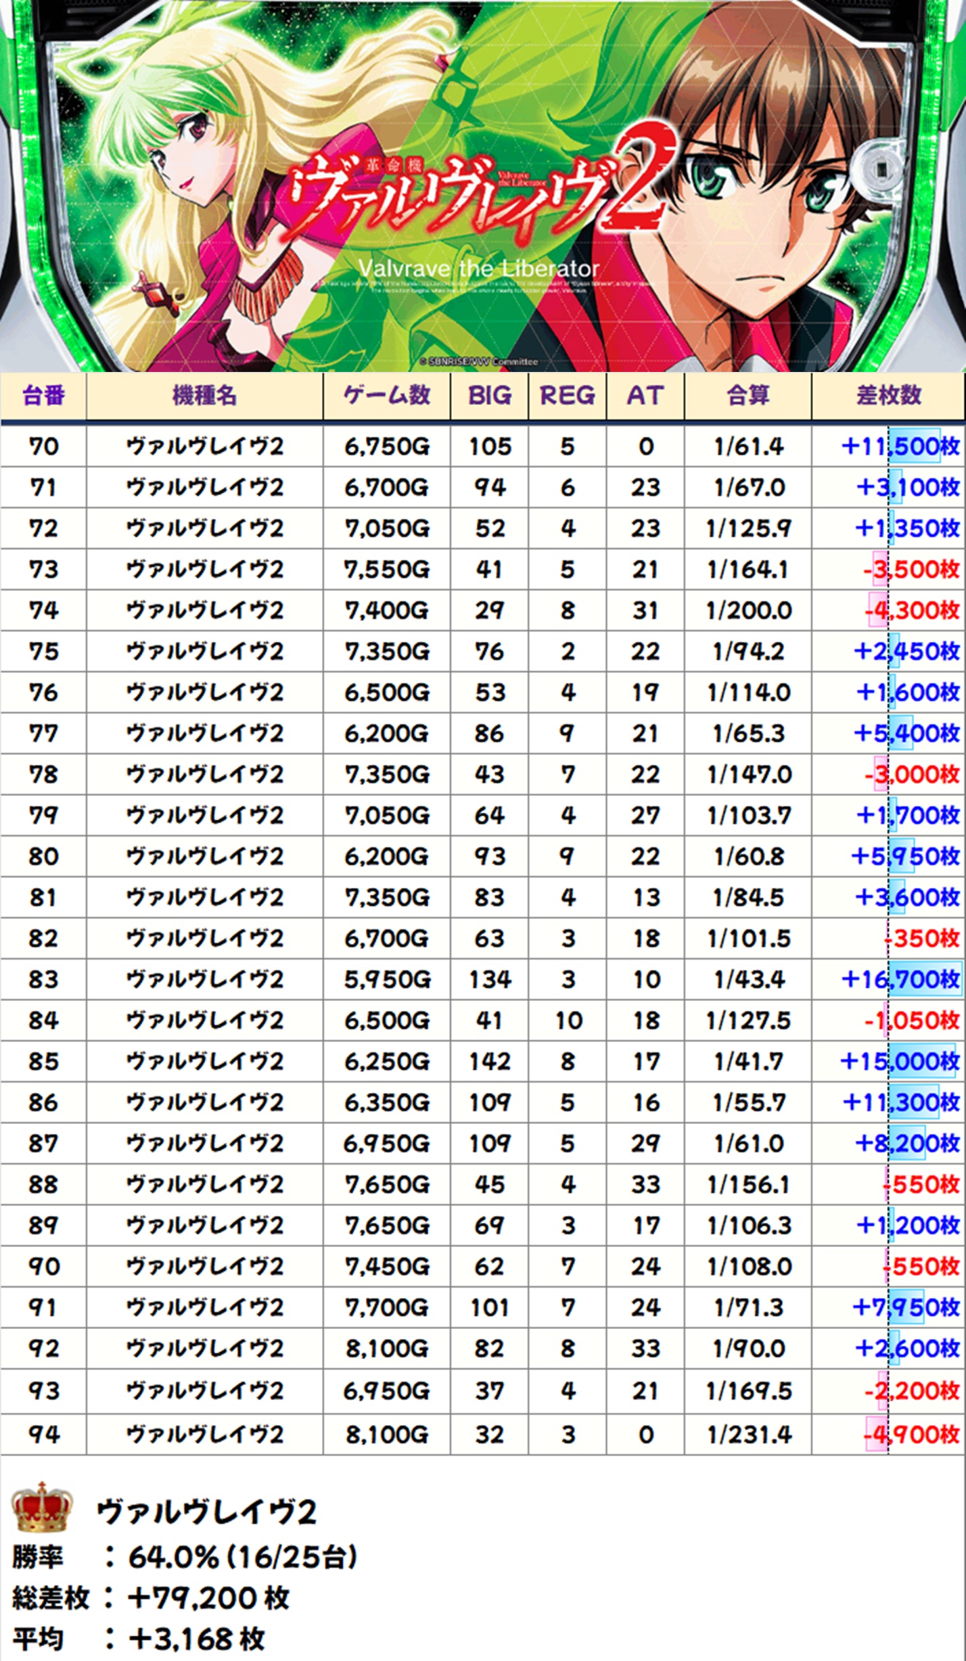Click the 1/61.4 combined rate
966x1661 pixels.
click(748, 446)
